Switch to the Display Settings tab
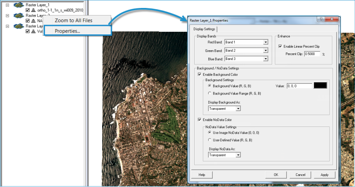Viewport: 355px width, 187px height. pos(204,29)
